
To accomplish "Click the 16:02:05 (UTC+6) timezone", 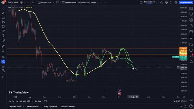I will [x=180, y=101].
